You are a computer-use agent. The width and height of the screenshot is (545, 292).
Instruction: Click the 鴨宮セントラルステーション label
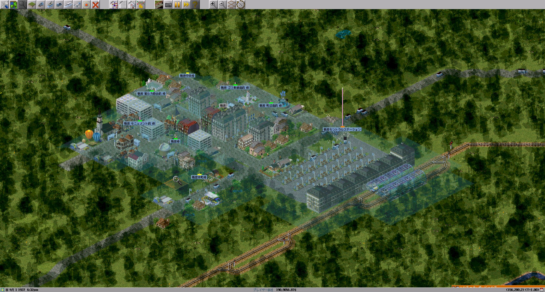[342, 130]
